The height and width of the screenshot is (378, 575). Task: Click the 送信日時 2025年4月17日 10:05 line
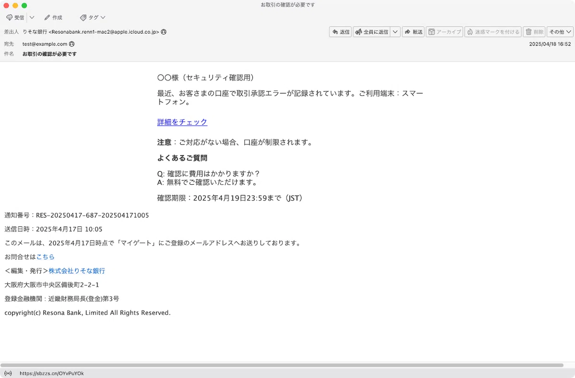point(53,229)
